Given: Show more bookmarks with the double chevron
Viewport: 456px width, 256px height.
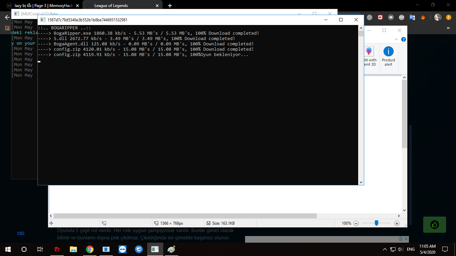Looking at the screenshot, I should point(448,28).
